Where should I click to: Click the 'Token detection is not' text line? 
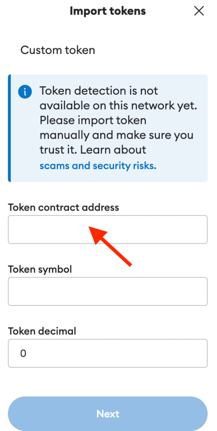click(x=99, y=90)
